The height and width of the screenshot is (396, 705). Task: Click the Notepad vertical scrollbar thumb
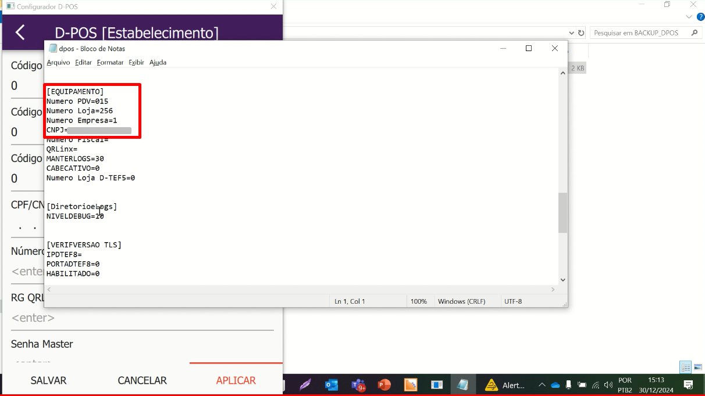(562, 213)
